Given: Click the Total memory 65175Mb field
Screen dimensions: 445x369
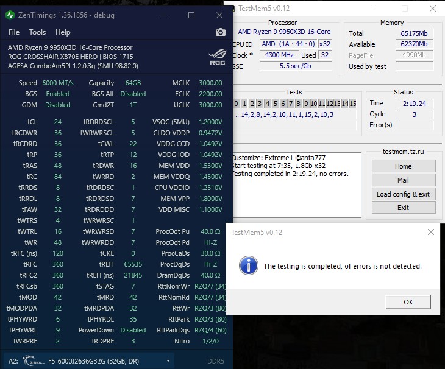Looking at the screenshot, I should point(415,33).
